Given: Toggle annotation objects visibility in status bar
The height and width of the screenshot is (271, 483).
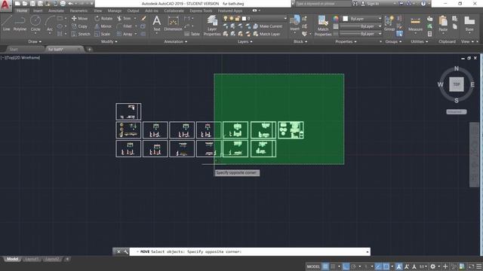Looking at the screenshot, I should (x=398, y=266).
